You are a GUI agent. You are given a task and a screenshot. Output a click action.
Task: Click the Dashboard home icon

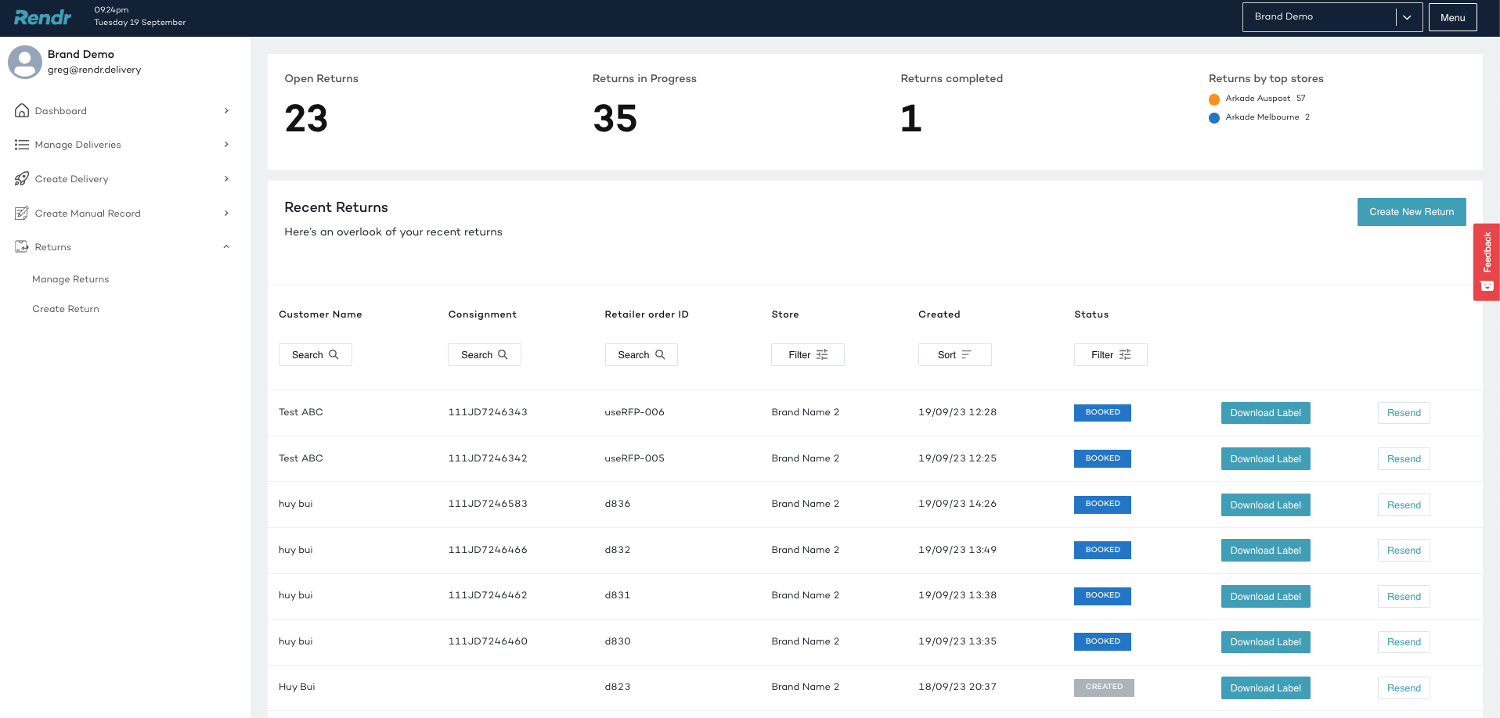[x=22, y=110]
